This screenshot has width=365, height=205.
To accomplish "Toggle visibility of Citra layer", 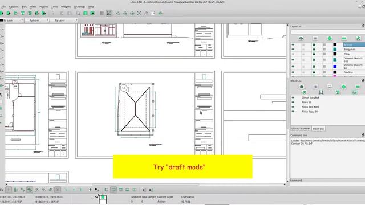I will coord(293,54).
